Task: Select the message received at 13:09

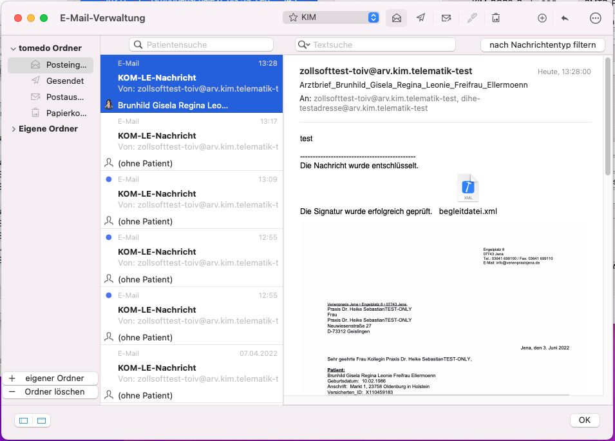Action: click(192, 200)
